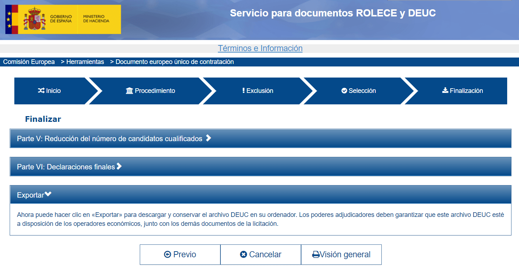The height and width of the screenshot is (268, 519).
Task: Click the download icon beside Finalización
Action: (x=445, y=90)
